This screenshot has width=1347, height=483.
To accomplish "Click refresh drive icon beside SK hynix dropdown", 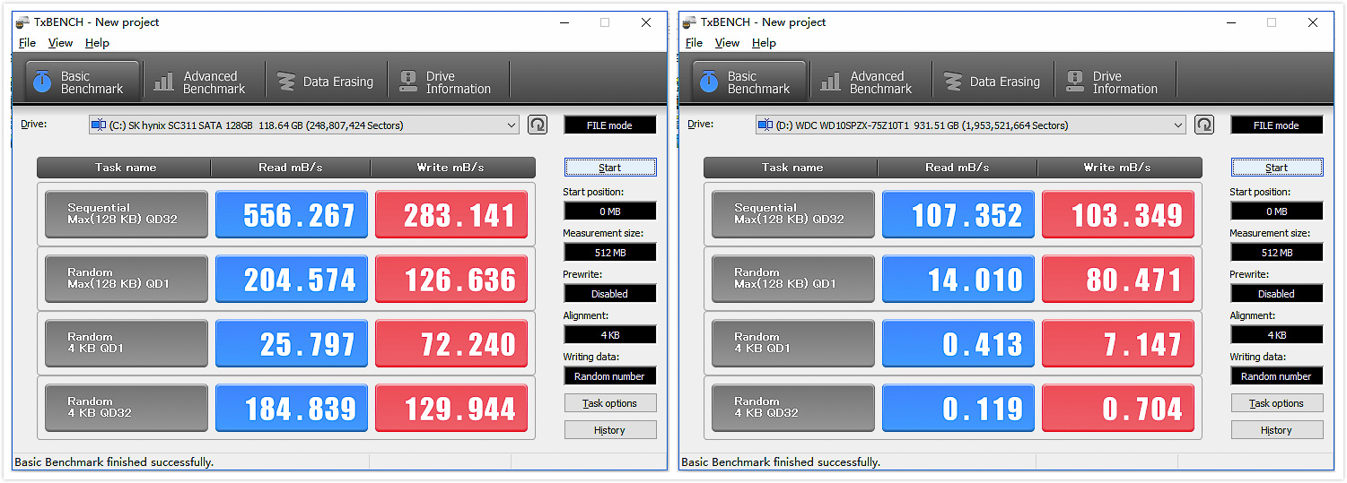I will (537, 125).
